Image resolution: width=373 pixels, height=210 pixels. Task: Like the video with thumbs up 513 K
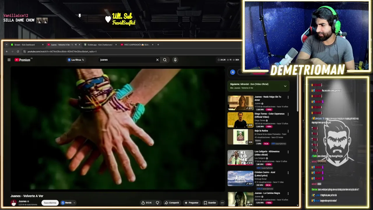tap(147, 203)
